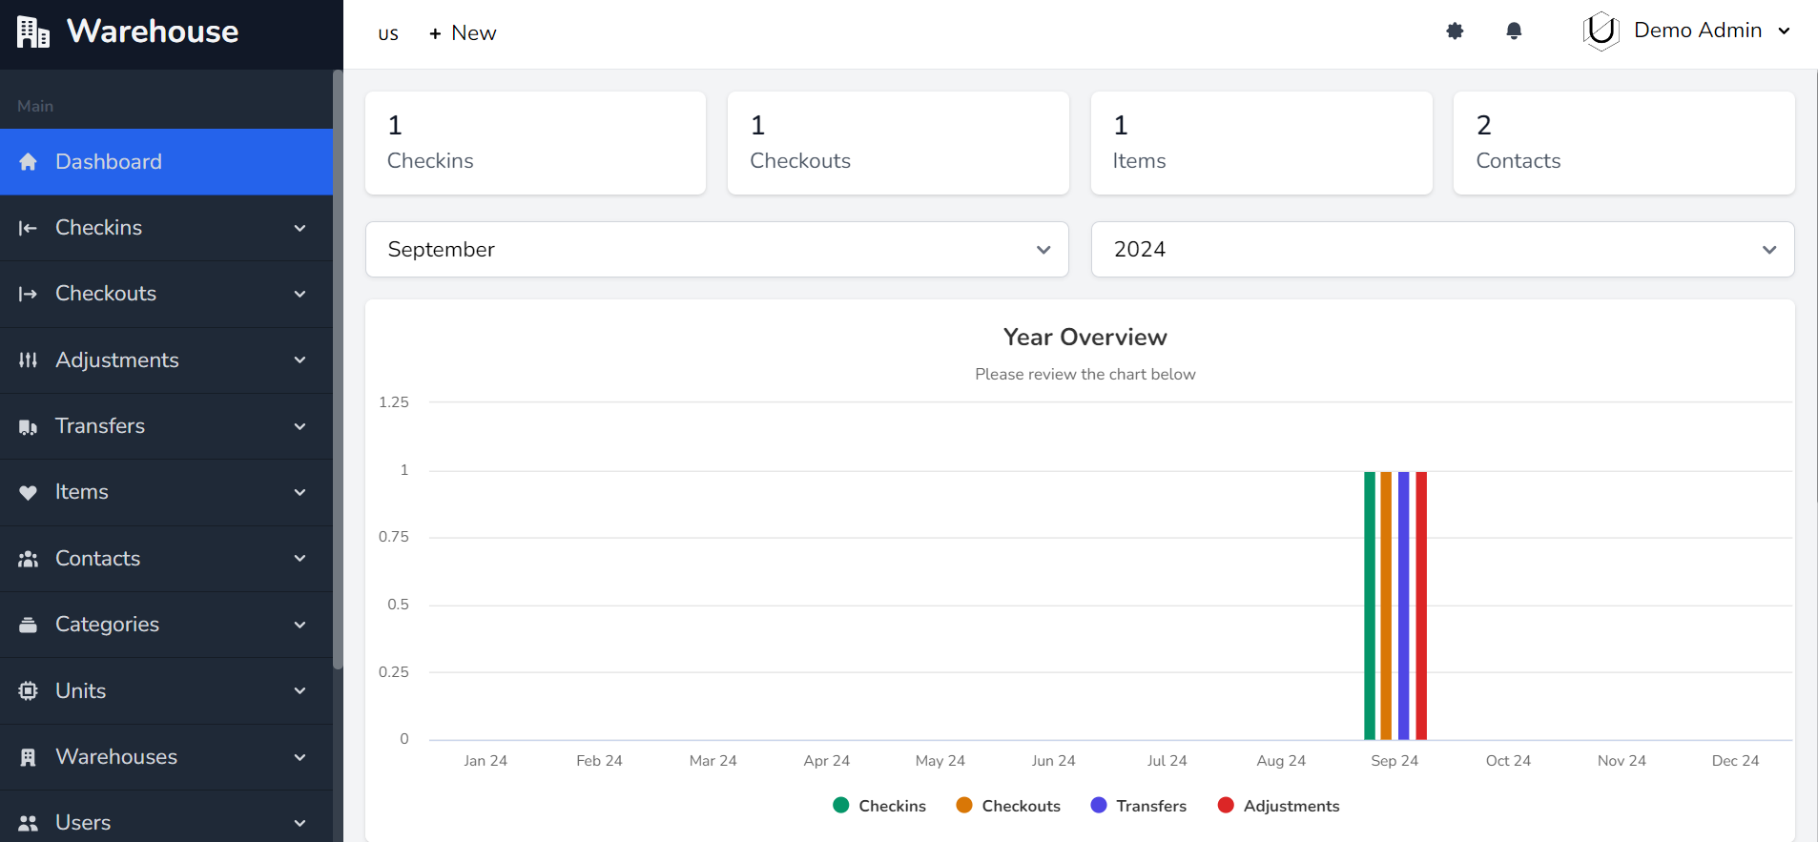Image resolution: width=1818 pixels, height=842 pixels.
Task: Click the Transfers truck icon
Action: click(28, 426)
